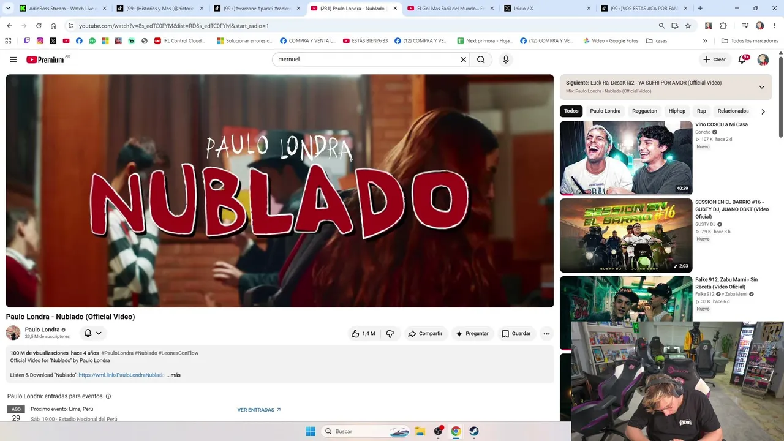784x441 pixels.
Task: Open a new Chrome tab
Action: click(x=700, y=9)
